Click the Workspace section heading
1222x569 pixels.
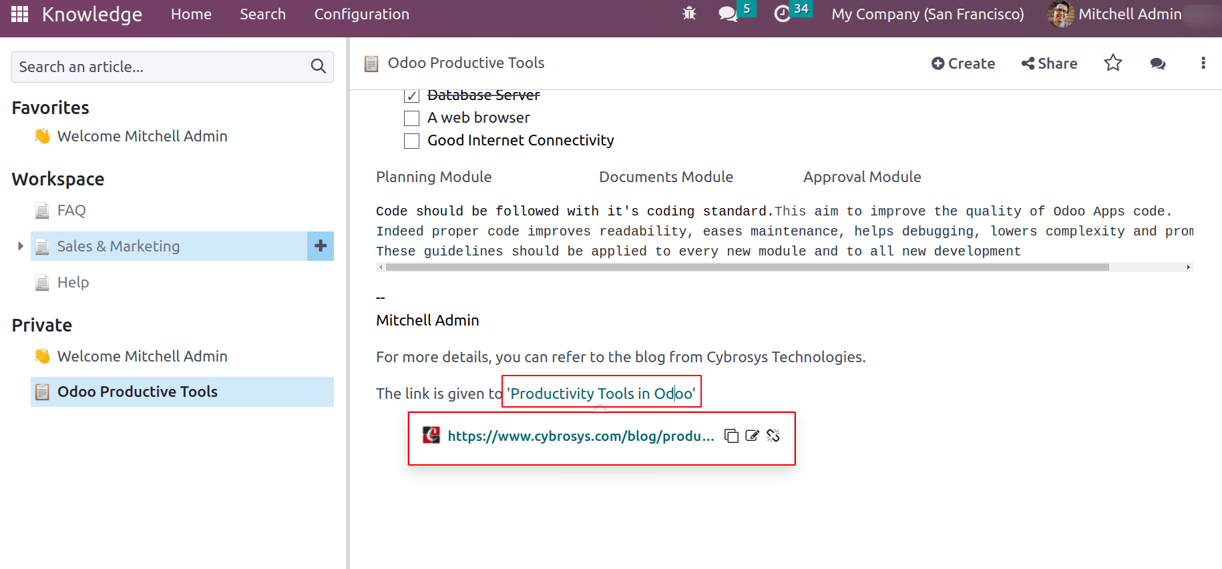58,179
